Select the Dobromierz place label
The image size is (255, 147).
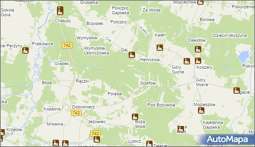tap(83, 107)
